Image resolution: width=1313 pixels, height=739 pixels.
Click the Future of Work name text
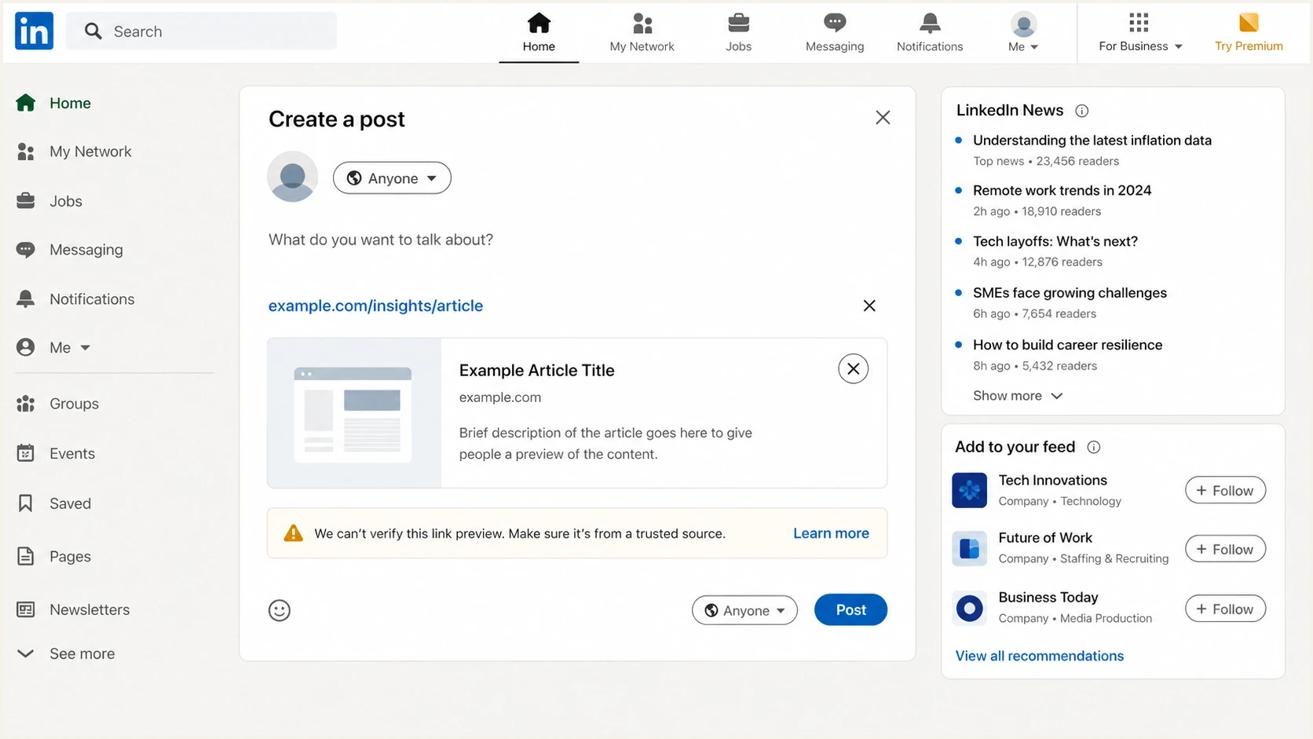coord(1045,538)
